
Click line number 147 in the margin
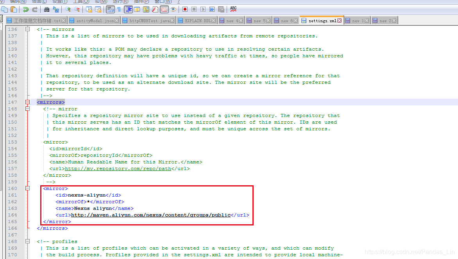pos(13,102)
